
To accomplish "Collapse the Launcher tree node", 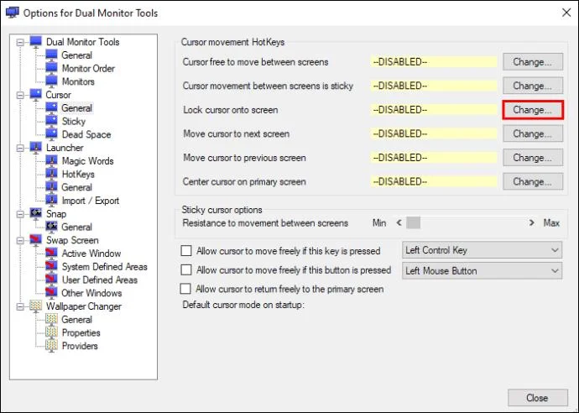I will pyautogui.click(x=20, y=148).
